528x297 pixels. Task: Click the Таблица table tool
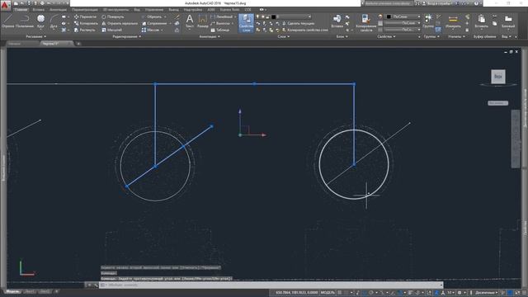tap(220, 30)
